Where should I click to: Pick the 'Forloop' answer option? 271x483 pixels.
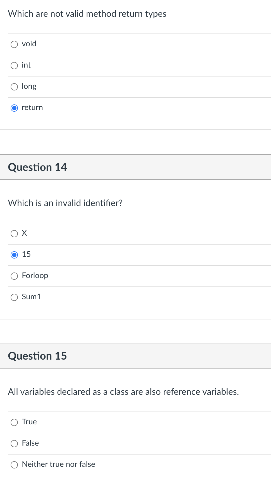click(14, 276)
